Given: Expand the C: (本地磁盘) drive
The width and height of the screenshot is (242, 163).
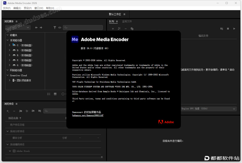Looking at the screenshot, I should click(x=9, y=45).
